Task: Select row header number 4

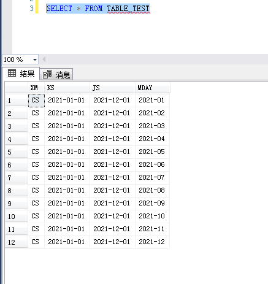Action: point(17,139)
